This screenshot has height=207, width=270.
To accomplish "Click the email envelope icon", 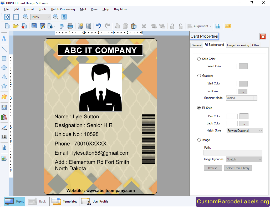I will 228,26.
